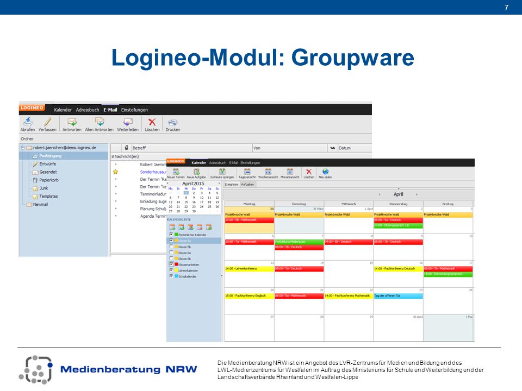Click the LOGINEO logo in calendar window
Screen dimensions: 522x391
[x=176, y=161]
